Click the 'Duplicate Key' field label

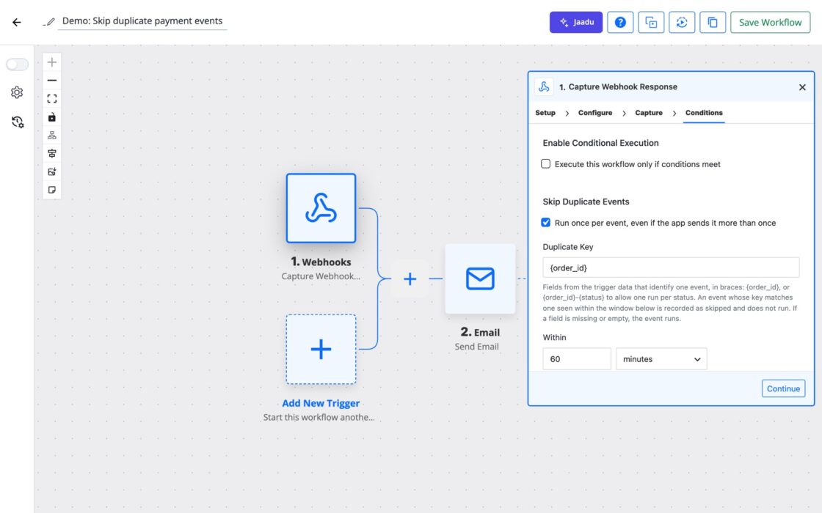pos(568,246)
